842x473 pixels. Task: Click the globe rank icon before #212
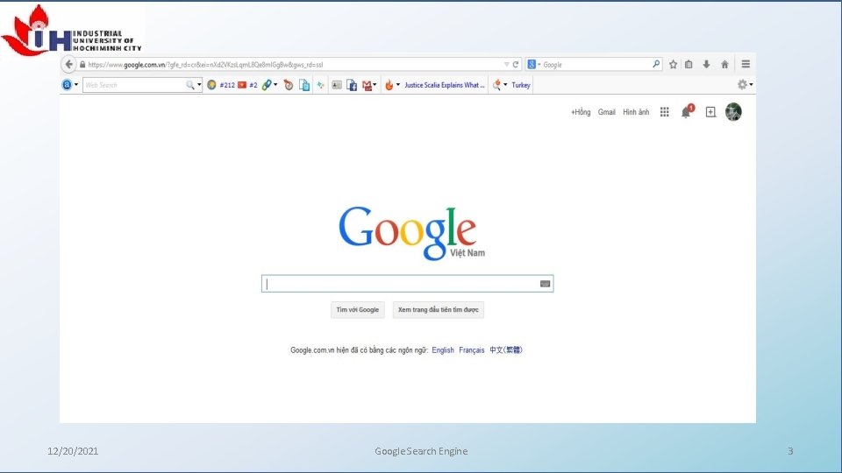(x=211, y=85)
